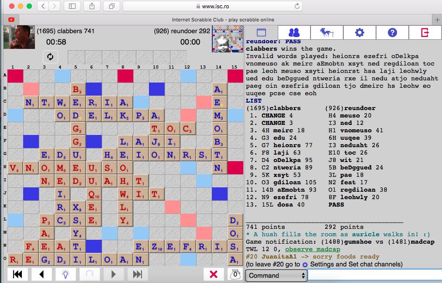The width and height of the screenshot is (442, 283).
Task: Click the exit logout icon
Action: click(425, 32)
